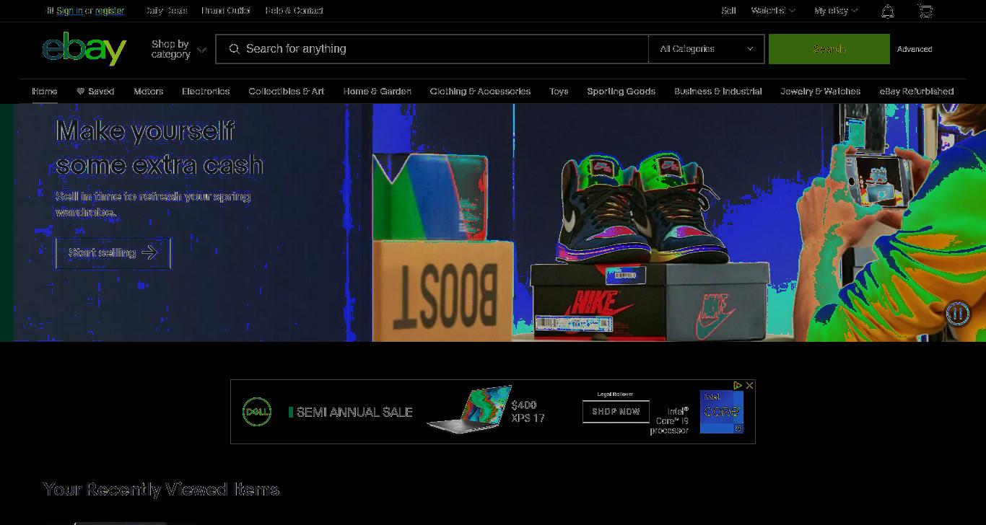This screenshot has width=986, height=525.
Task: Open Daily Deals link
Action: [166, 11]
